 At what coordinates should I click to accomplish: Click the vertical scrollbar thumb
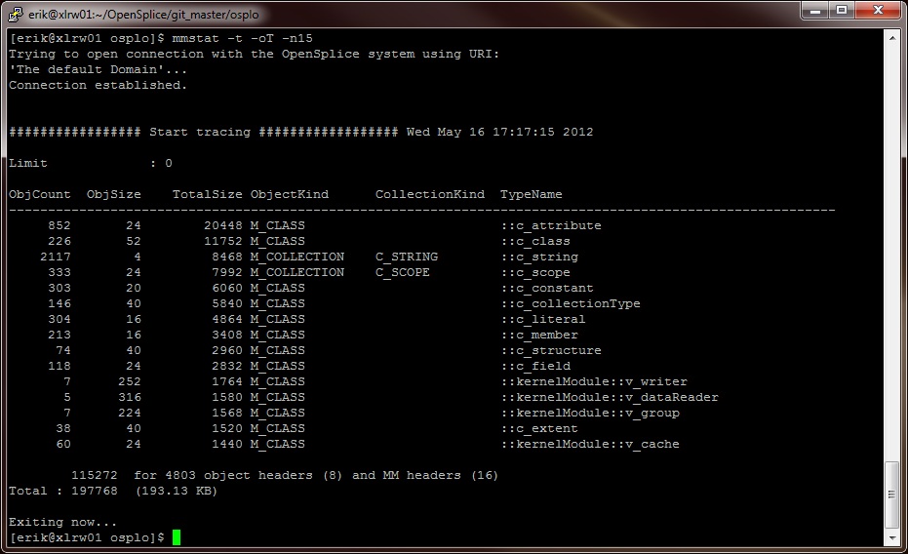pos(891,495)
